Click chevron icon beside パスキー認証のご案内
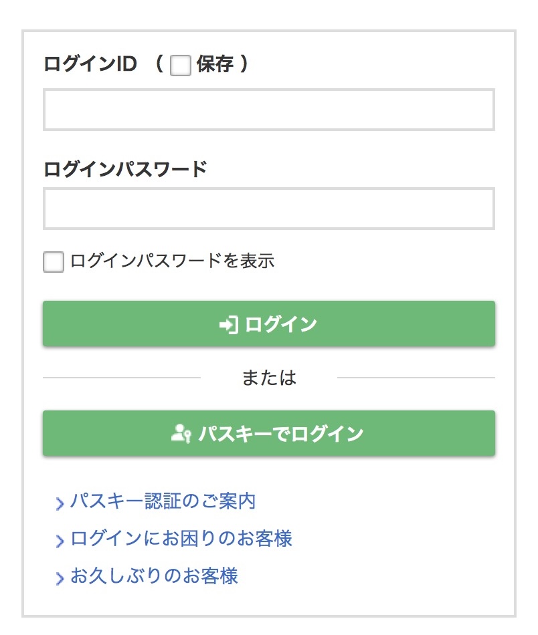Image resolution: width=538 pixels, height=635 pixels. [x=60, y=503]
